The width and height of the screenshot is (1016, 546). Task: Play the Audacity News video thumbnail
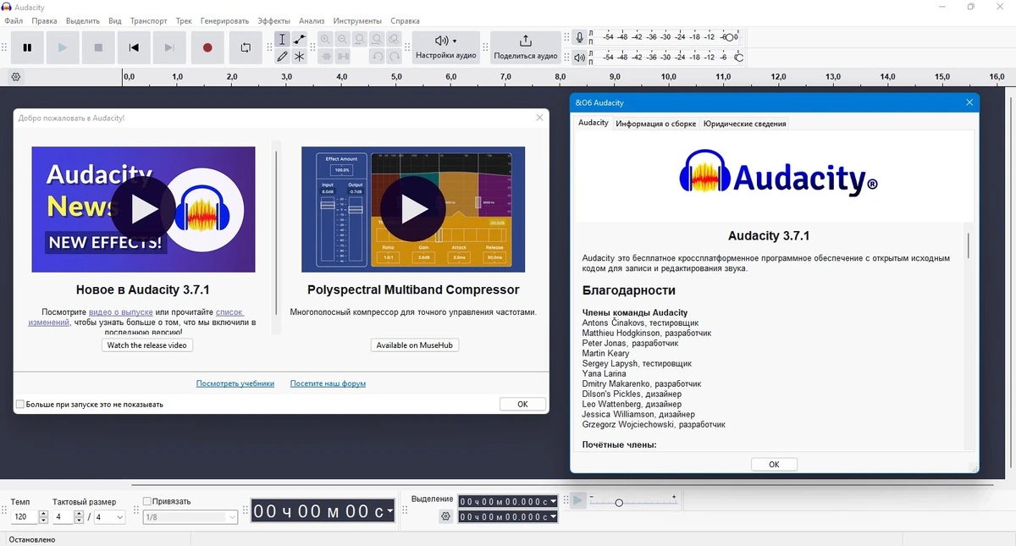[x=143, y=209]
